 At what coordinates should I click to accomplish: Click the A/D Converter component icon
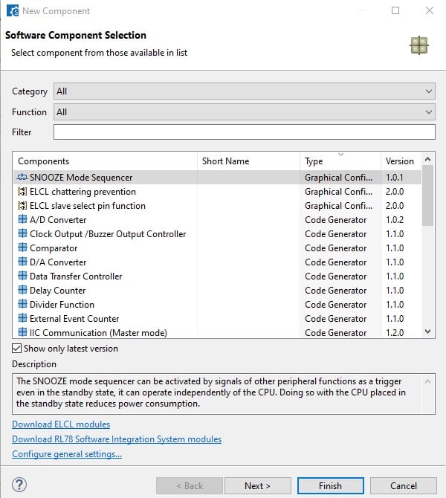(22, 220)
